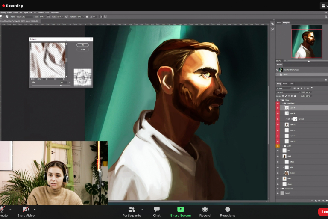
Task: Open the caret menu next to Participants
Action: [142, 209]
